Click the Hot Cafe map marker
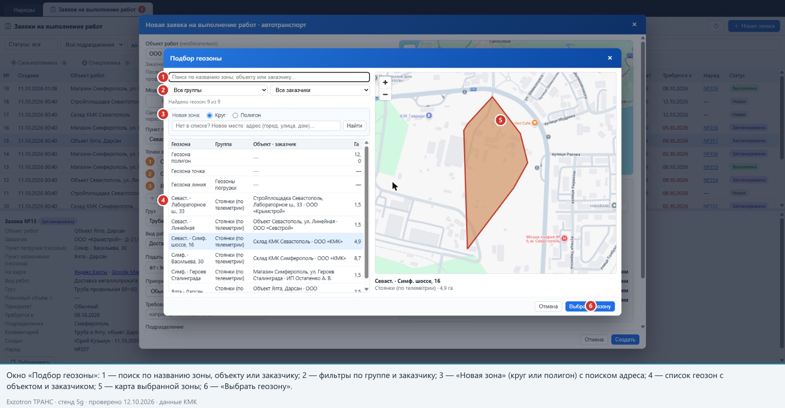 pos(535,123)
